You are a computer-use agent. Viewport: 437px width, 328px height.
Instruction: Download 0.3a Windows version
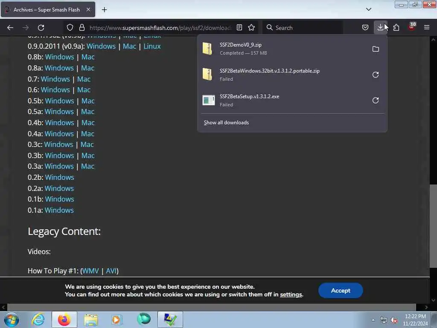pos(59,166)
